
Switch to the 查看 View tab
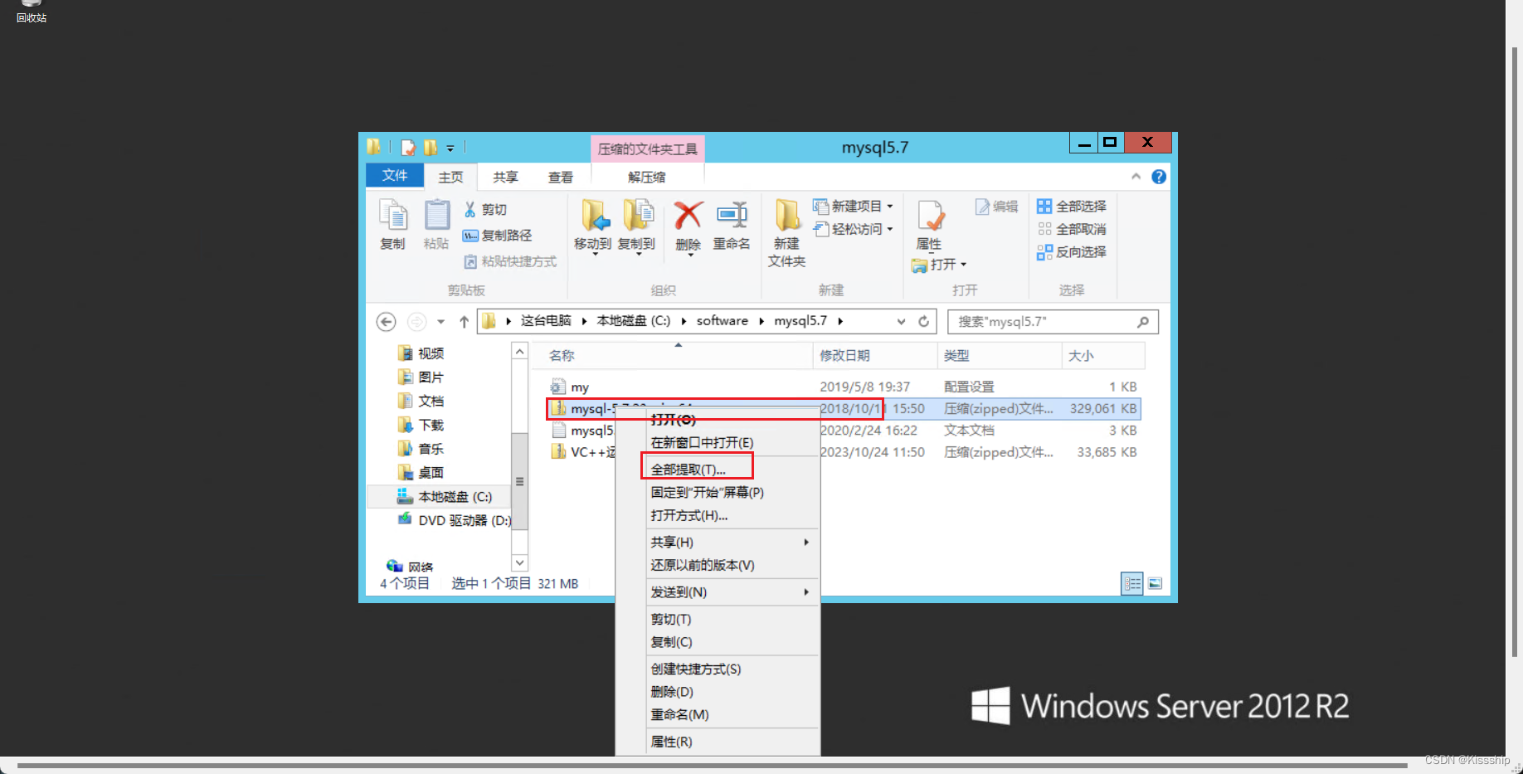(561, 177)
